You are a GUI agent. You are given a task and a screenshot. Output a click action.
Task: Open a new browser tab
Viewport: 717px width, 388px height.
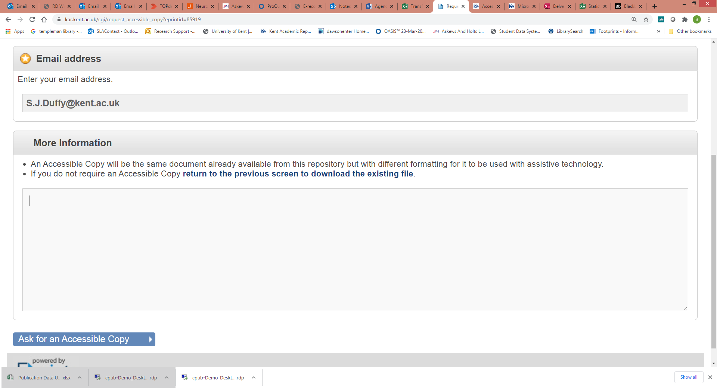click(x=655, y=6)
